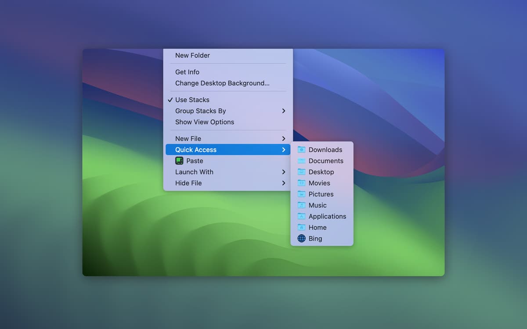The image size is (527, 329).
Task: Click the highlighted Quick Access menu item
Action: coord(196,150)
